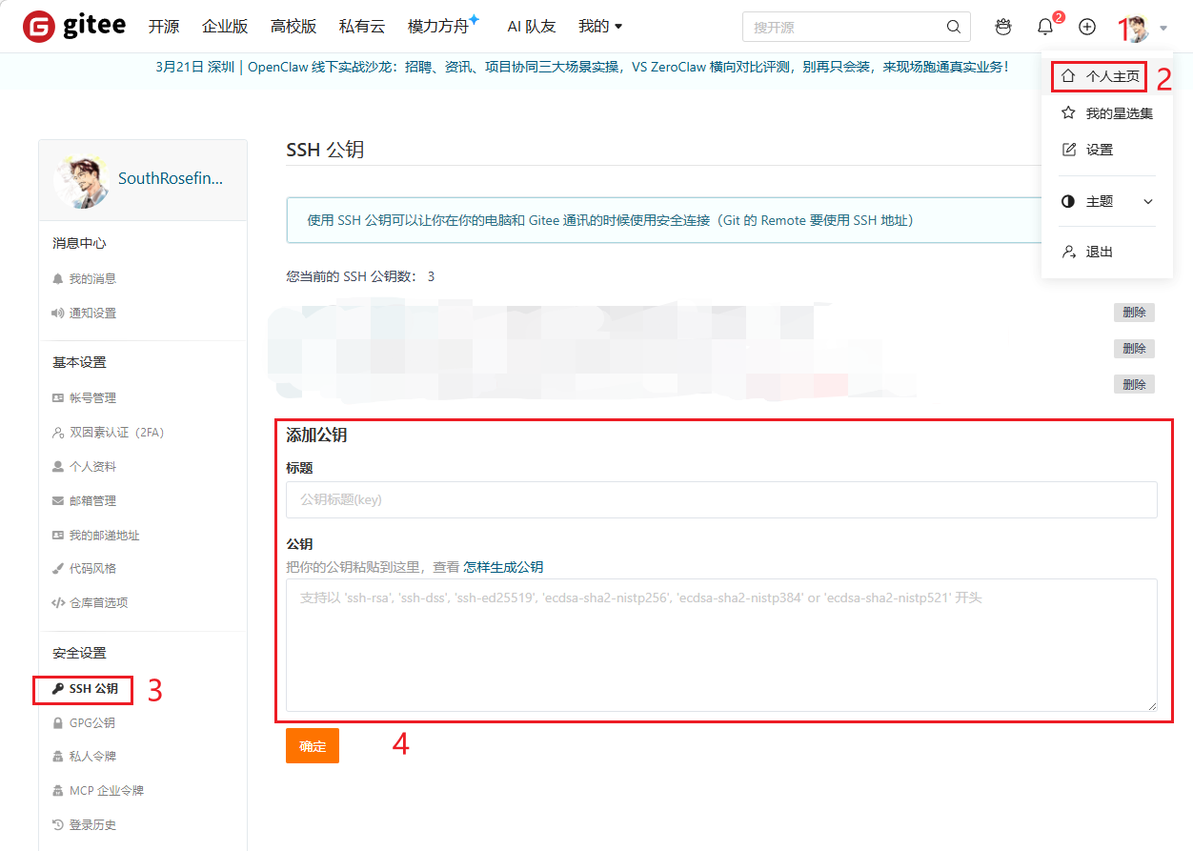The height and width of the screenshot is (851, 1193).
Task: Open the SouthRosefin... profile name link
Action: click(x=171, y=178)
